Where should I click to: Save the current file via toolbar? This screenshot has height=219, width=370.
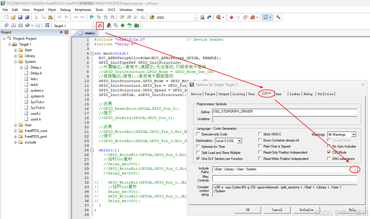[20, 17]
